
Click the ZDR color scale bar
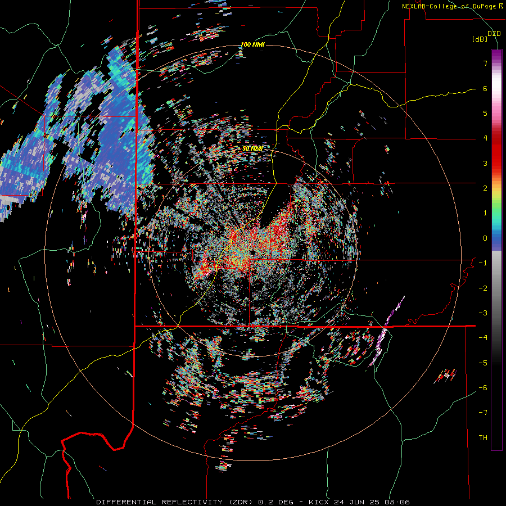[x=496, y=250]
